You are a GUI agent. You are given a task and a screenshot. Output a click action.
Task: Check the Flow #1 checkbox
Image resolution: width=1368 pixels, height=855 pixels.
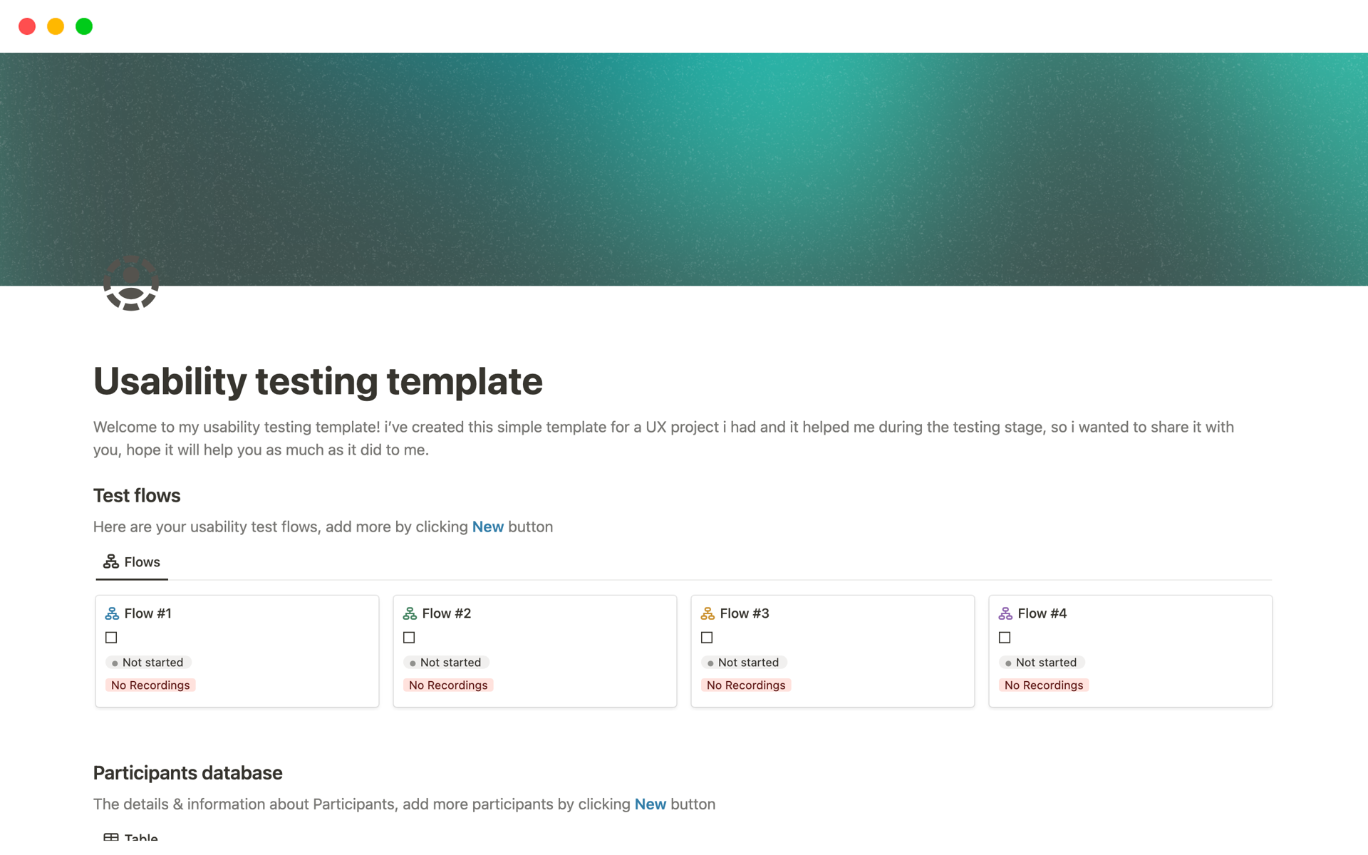111,638
